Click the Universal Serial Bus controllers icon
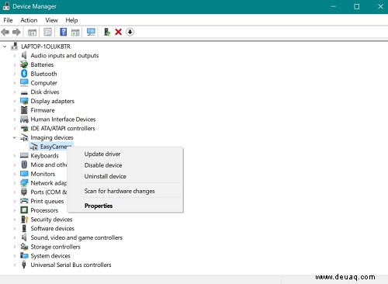 tap(24, 265)
